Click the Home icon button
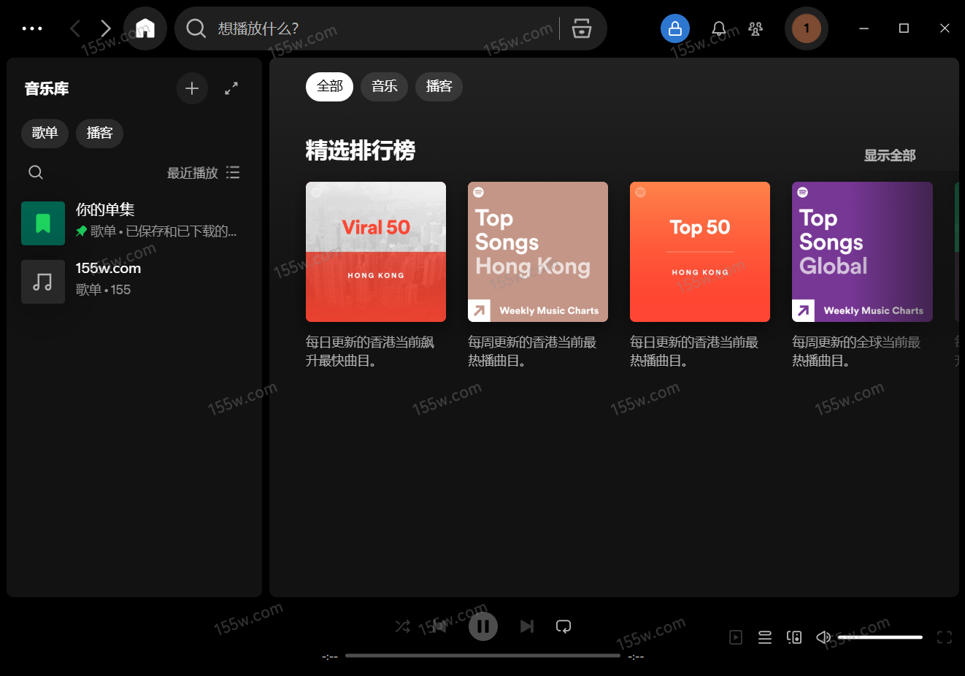Viewport: 965px width, 676px height. 145,28
